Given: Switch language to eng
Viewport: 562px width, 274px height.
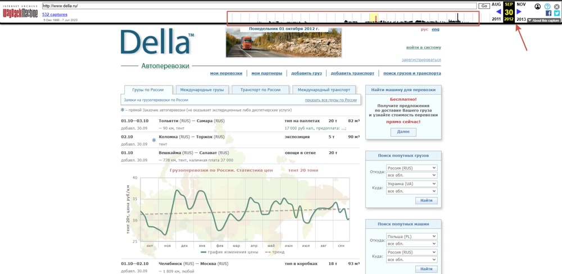Looking at the screenshot, I should pyautogui.click(x=436, y=29).
